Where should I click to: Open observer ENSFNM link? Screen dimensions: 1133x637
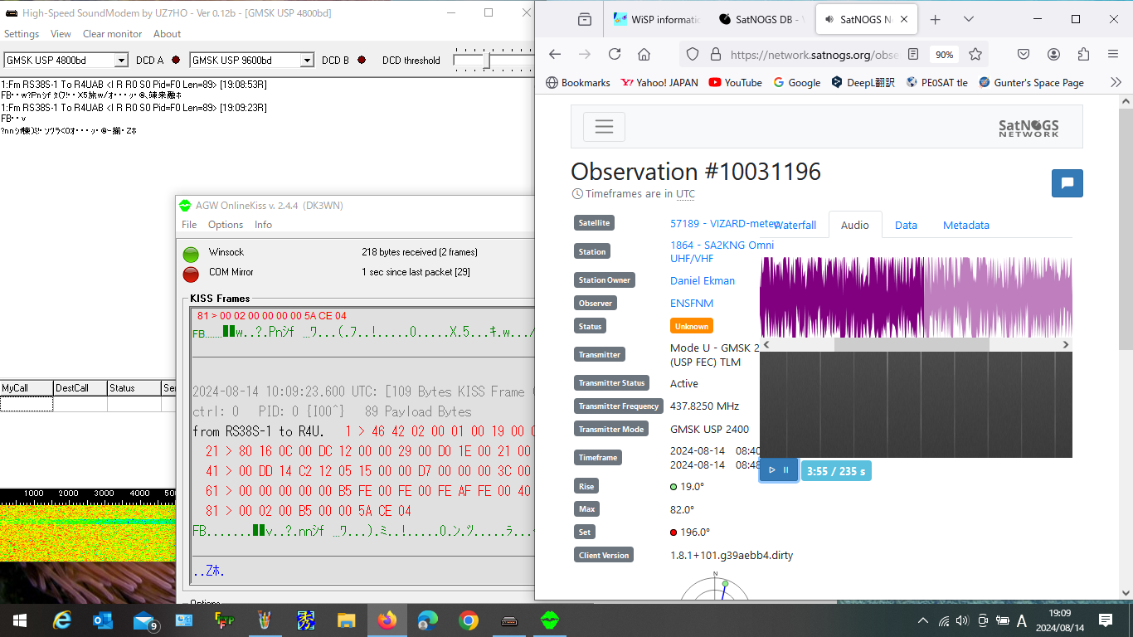[x=692, y=303]
